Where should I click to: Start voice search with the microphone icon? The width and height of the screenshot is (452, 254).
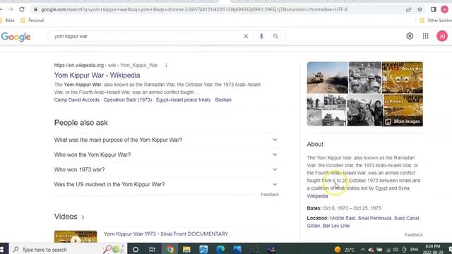[x=261, y=36]
